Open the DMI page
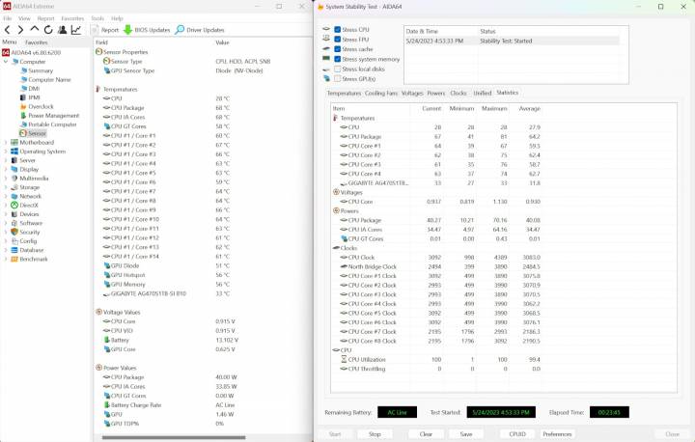The image size is (695, 442). click(x=34, y=88)
